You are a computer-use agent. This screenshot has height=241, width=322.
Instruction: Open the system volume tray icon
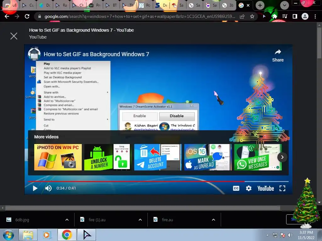(290, 235)
